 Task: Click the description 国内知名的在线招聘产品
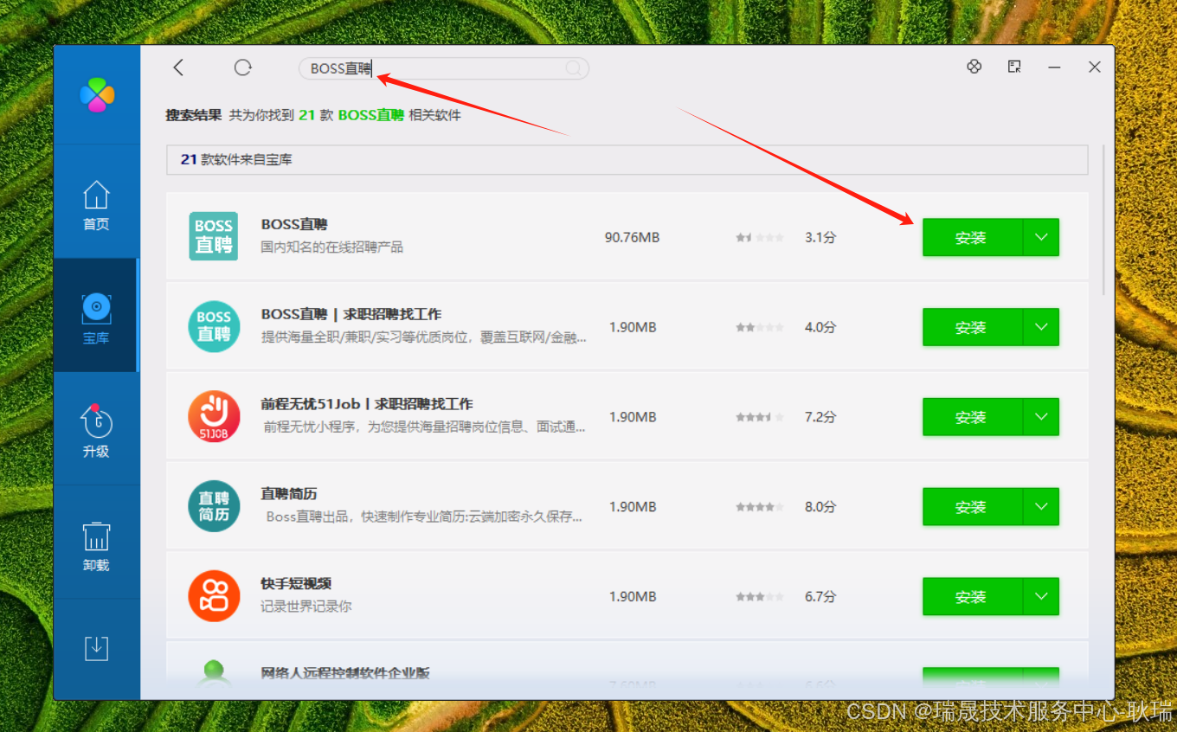(332, 247)
